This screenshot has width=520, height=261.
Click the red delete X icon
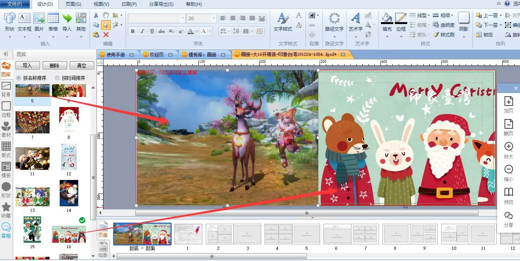click(106, 35)
